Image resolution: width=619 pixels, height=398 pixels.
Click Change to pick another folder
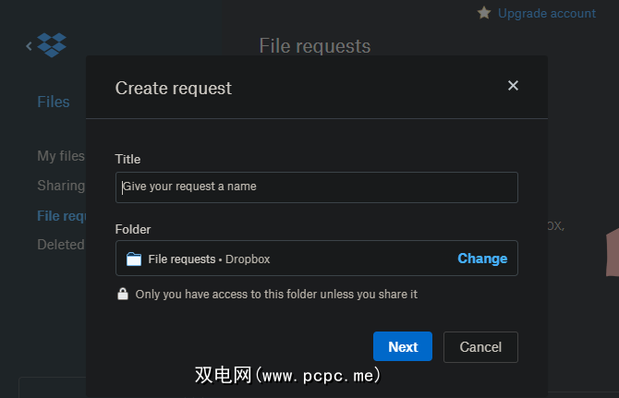coord(482,259)
